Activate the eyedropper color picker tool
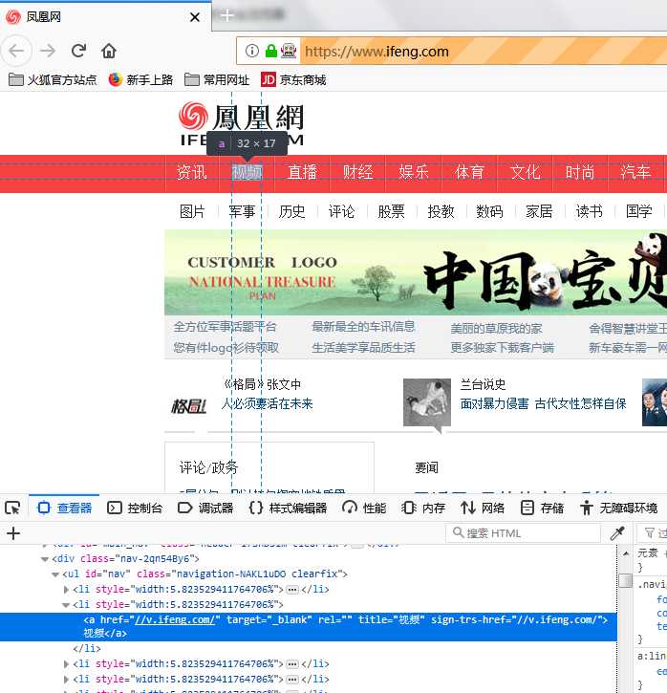Image resolution: width=667 pixels, height=693 pixels. point(617,533)
